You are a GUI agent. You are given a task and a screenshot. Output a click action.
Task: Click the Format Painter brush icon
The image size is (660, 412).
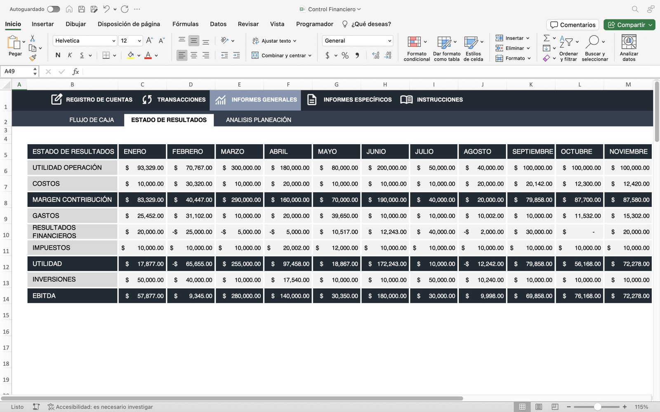pyautogui.click(x=33, y=58)
